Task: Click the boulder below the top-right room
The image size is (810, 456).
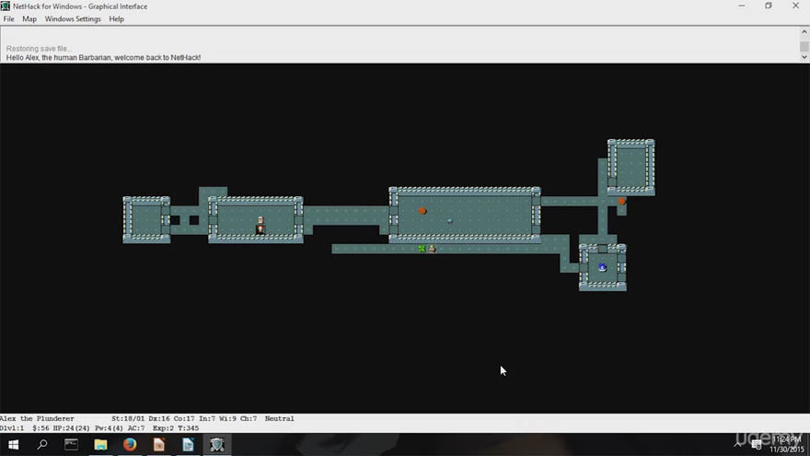Action: click(622, 201)
